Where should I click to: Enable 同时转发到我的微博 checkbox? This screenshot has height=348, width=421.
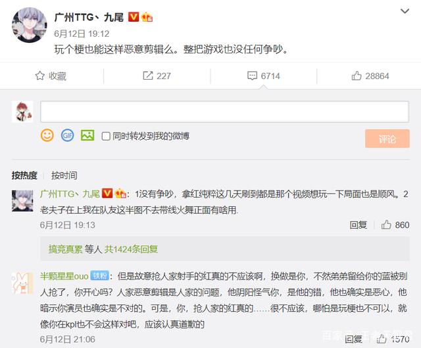[105, 136]
